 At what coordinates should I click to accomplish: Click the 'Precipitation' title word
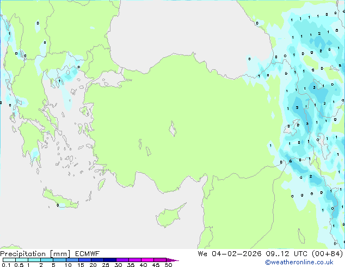coord(23,254)
